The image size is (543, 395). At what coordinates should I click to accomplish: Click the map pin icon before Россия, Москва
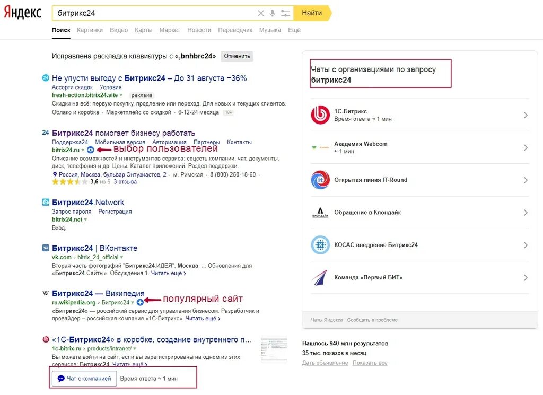(x=55, y=174)
